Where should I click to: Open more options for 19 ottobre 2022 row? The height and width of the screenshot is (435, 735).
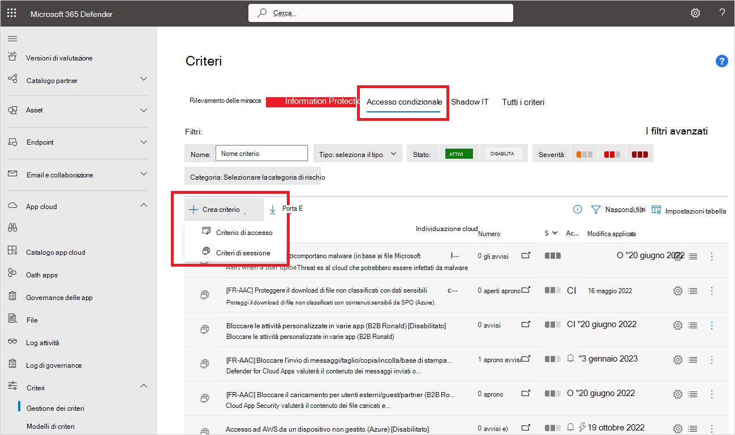click(712, 429)
